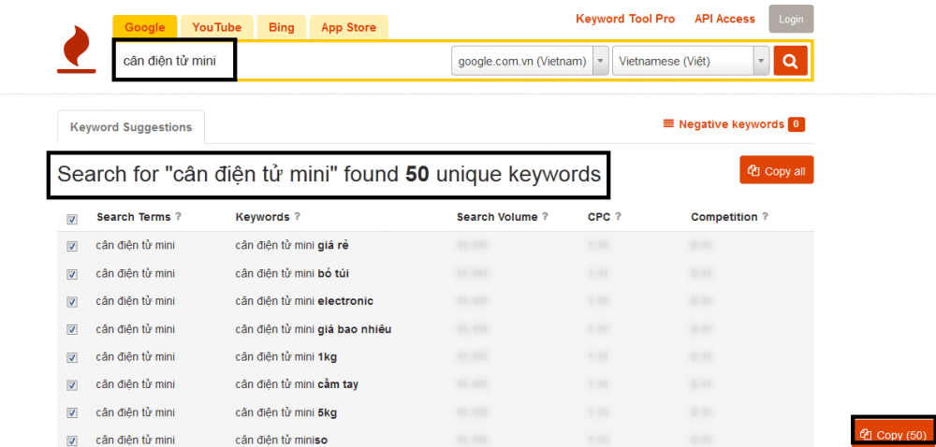Click keyword 'cân điện tử mini cầm tay'
This screenshot has width=936, height=447.
point(297,384)
